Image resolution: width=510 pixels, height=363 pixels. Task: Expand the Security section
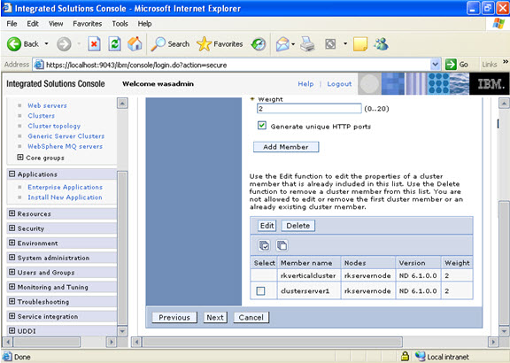click(12, 228)
